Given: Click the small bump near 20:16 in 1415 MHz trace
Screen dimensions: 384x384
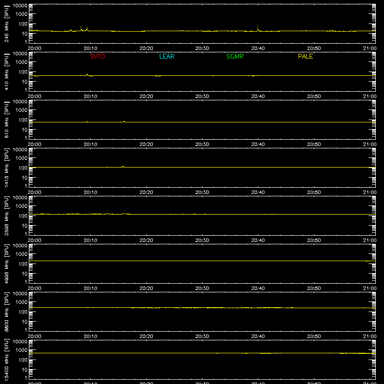Looking at the screenshot, I should (x=123, y=167).
